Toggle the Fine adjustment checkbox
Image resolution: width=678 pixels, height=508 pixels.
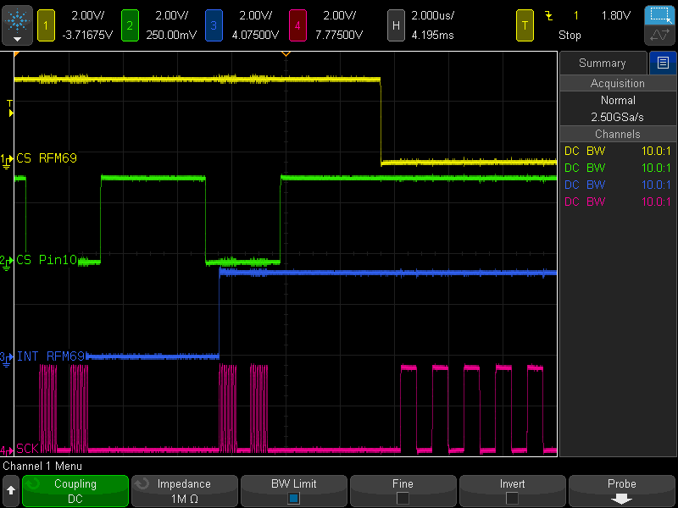(x=403, y=498)
